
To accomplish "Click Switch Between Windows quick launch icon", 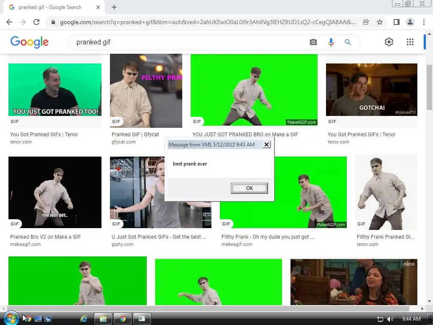I will click(48, 319).
